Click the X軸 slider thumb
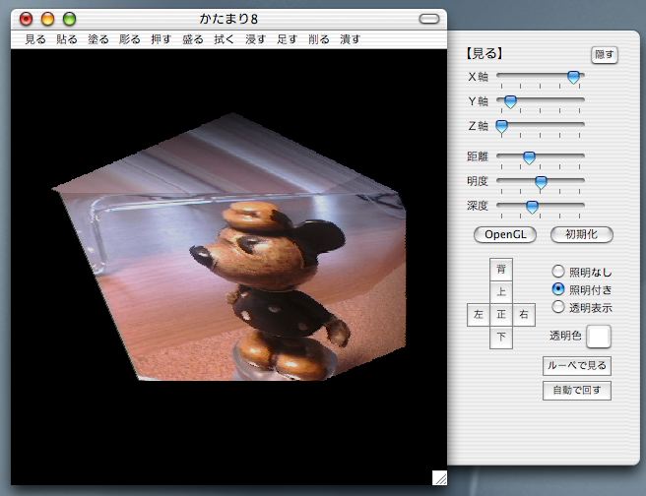 click(x=573, y=77)
